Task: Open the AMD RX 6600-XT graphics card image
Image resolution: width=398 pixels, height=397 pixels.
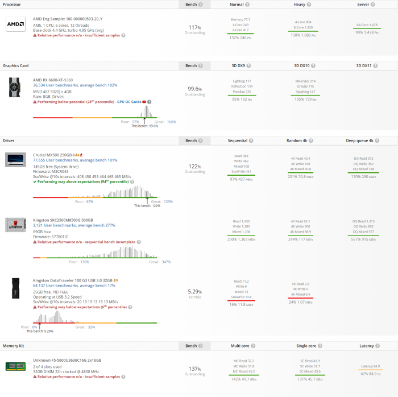Action: point(15,88)
